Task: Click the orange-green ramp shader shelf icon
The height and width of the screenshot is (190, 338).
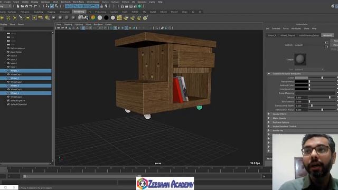Action: [93, 17]
